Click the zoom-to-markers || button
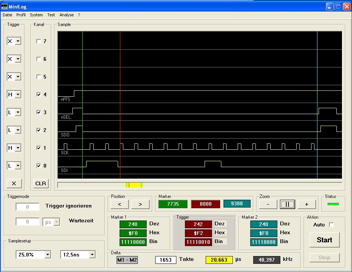This screenshot has height=272, width=352. coord(287,204)
